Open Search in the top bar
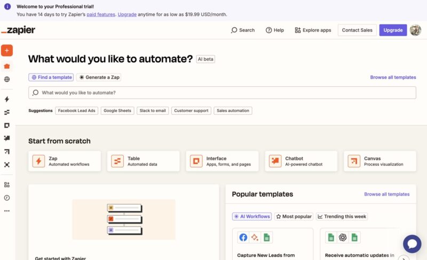 [243, 30]
